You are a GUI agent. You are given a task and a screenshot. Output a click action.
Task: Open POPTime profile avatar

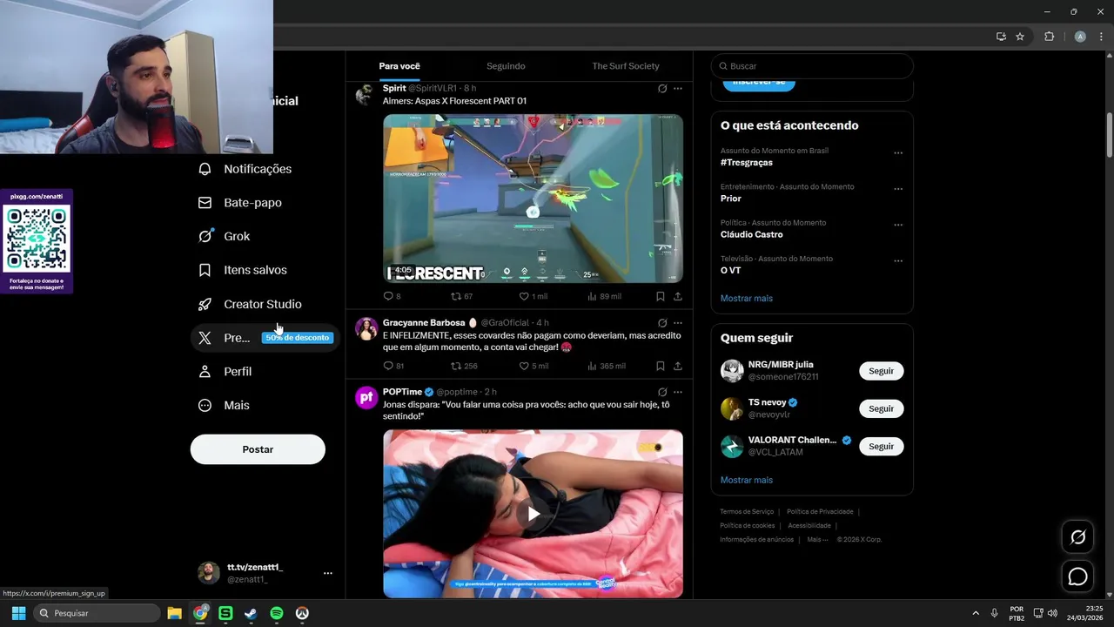(366, 398)
